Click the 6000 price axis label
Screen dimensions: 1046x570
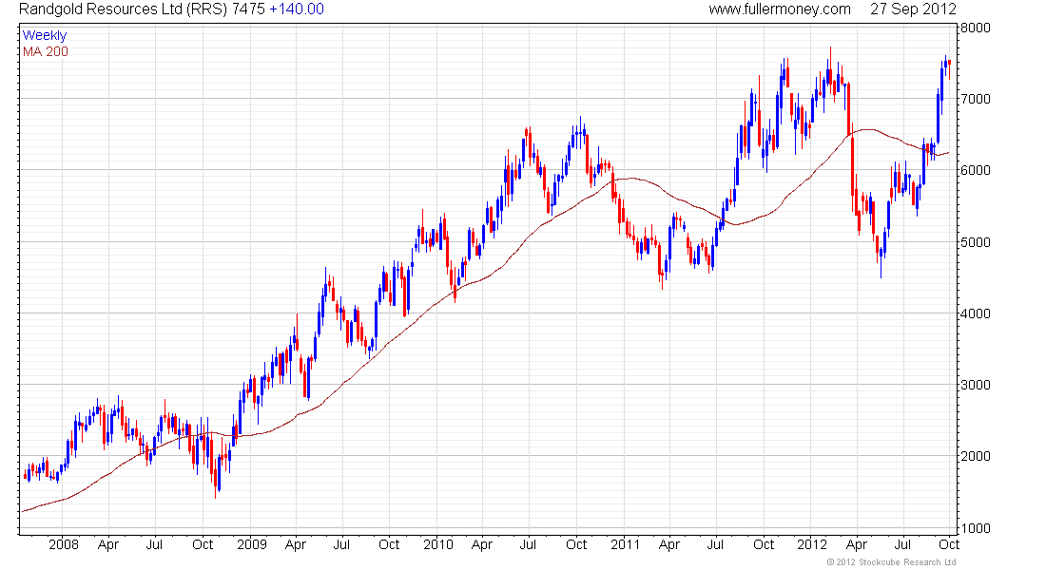tap(976, 170)
